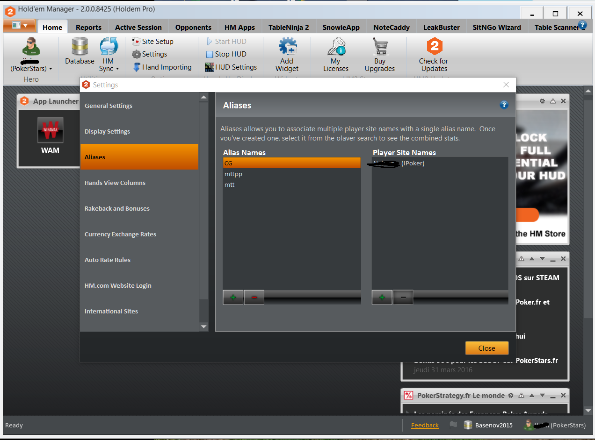
Task: Click the Home tab
Action: [x=52, y=27]
